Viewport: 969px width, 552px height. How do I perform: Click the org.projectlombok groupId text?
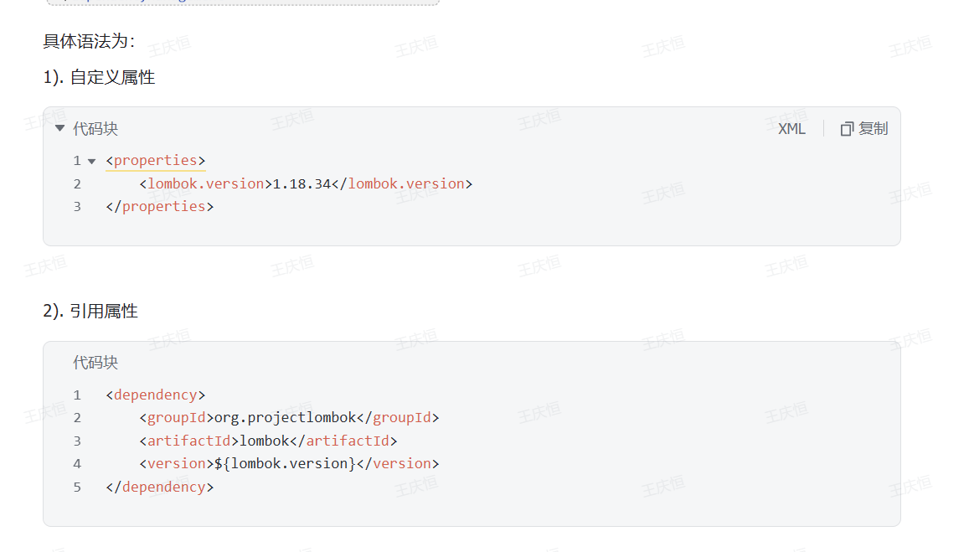pos(285,417)
